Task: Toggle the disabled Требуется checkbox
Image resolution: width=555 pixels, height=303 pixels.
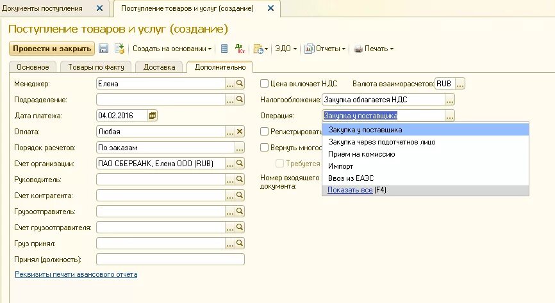Action: pyautogui.click(x=279, y=163)
